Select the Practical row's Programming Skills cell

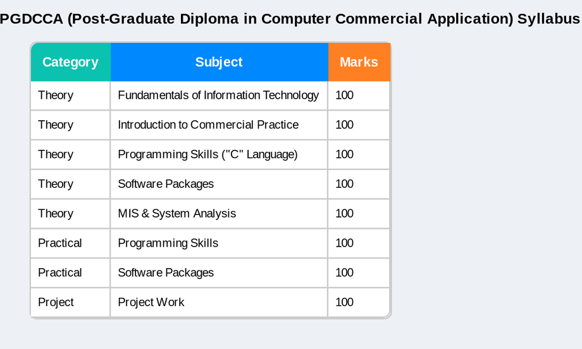point(219,243)
